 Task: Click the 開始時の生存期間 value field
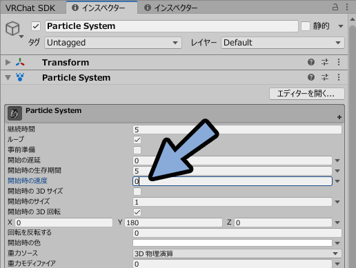pyautogui.click(x=233, y=171)
